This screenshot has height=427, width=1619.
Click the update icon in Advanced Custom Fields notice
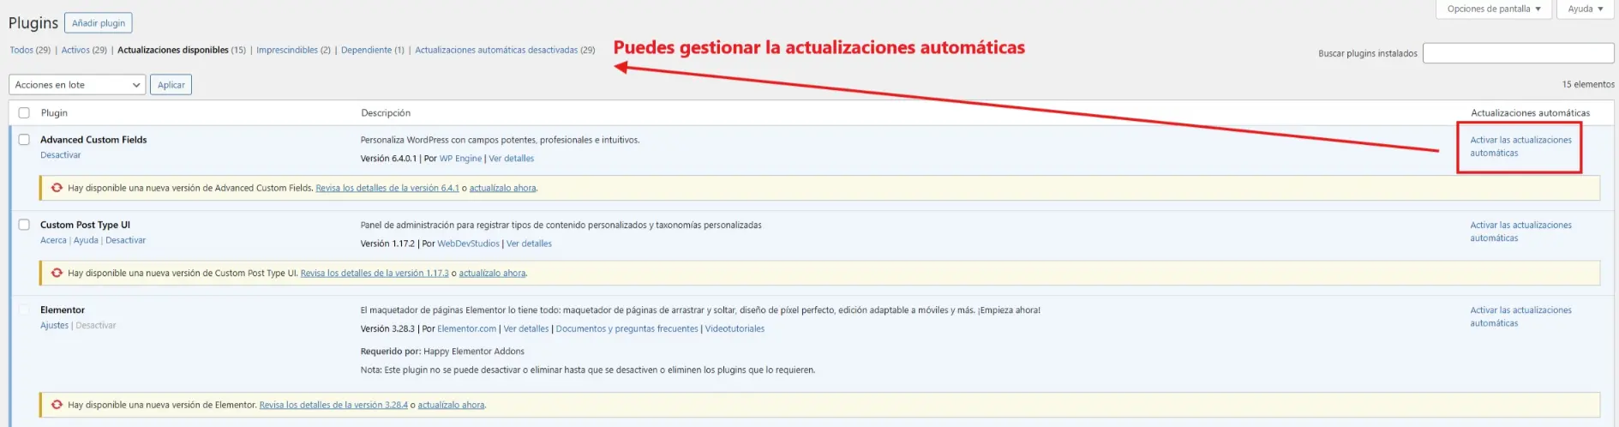pos(57,188)
